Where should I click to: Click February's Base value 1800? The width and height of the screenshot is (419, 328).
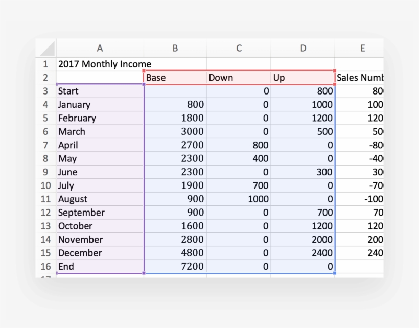click(175, 118)
